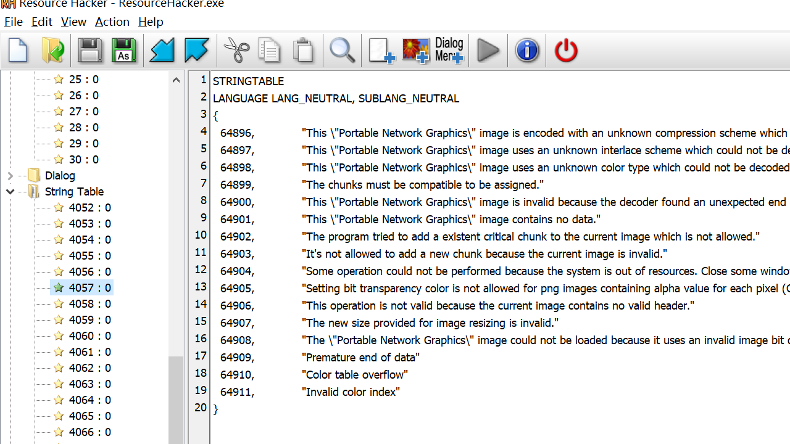
Task: Open the View menu
Action: pos(73,22)
